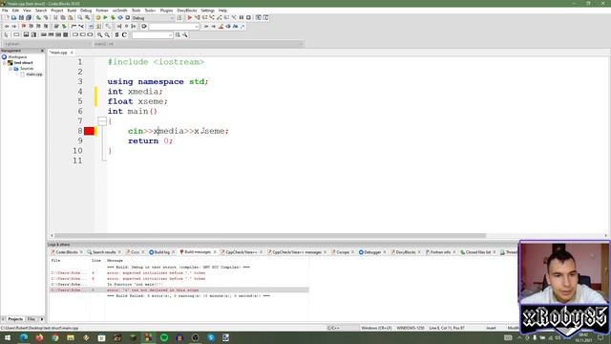Click the Replace toolbar icon
Image resolution: width=611 pixels, height=344 pixels.
tap(87, 18)
